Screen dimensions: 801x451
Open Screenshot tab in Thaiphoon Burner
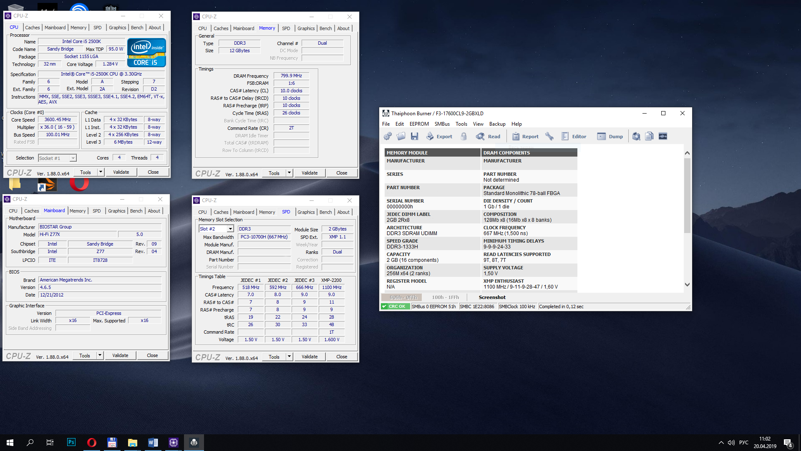pyautogui.click(x=492, y=297)
